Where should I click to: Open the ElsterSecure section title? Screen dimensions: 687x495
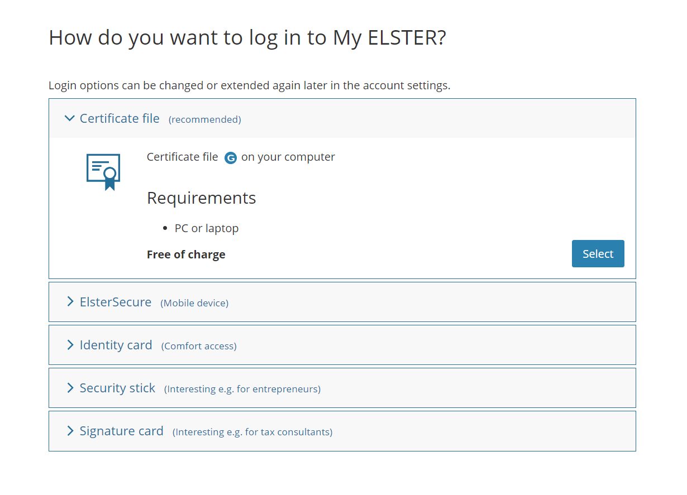(x=116, y=302)
